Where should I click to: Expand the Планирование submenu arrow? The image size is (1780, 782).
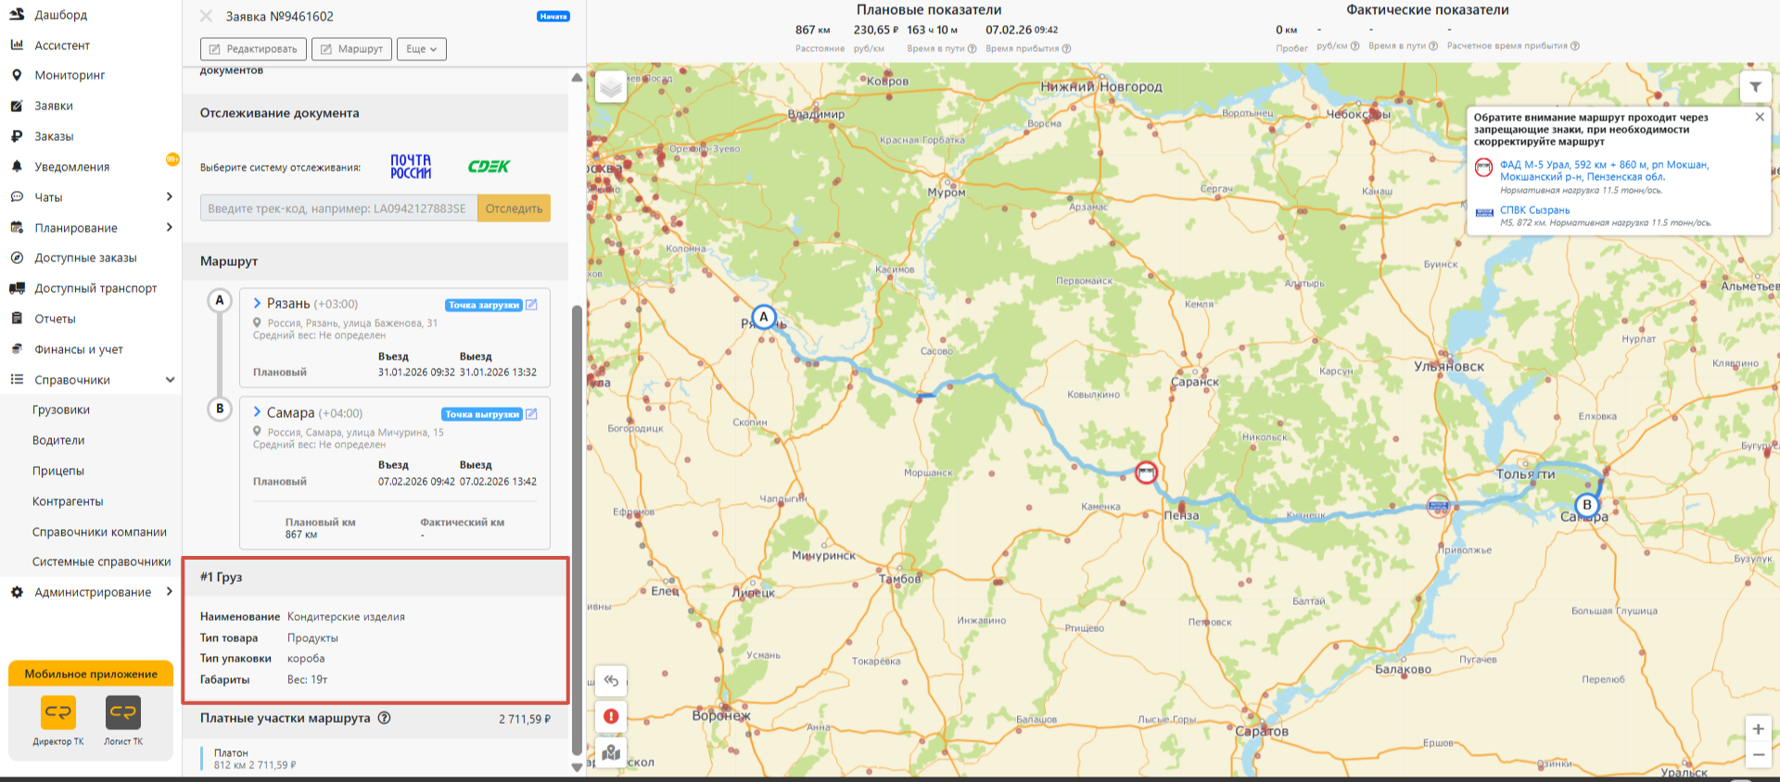[169, 227]
